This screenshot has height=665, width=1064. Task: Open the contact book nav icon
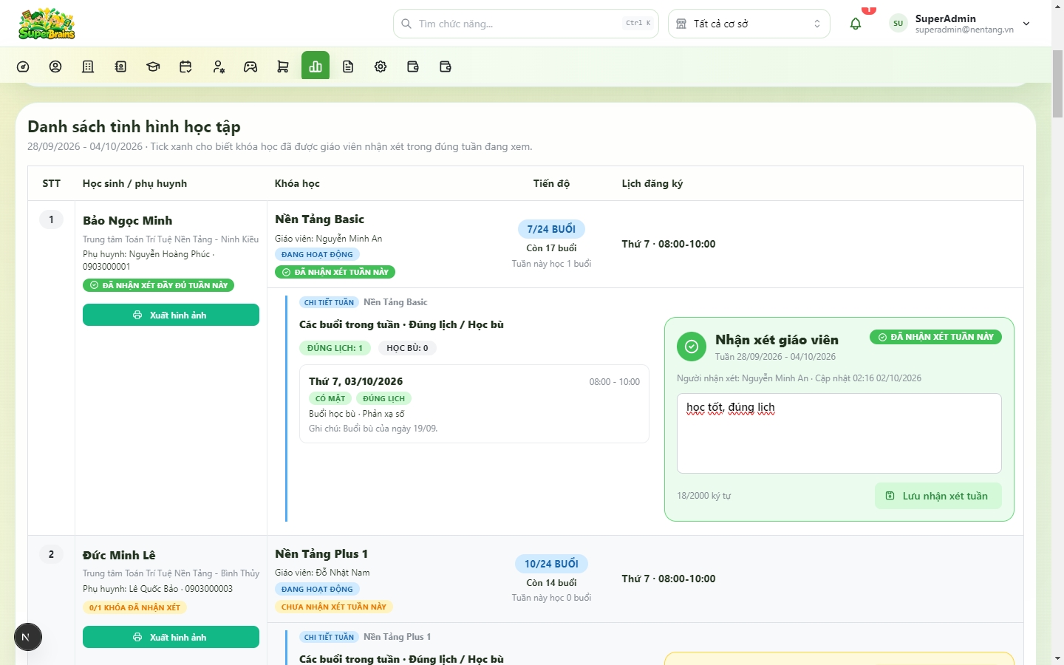click(120, 66)
